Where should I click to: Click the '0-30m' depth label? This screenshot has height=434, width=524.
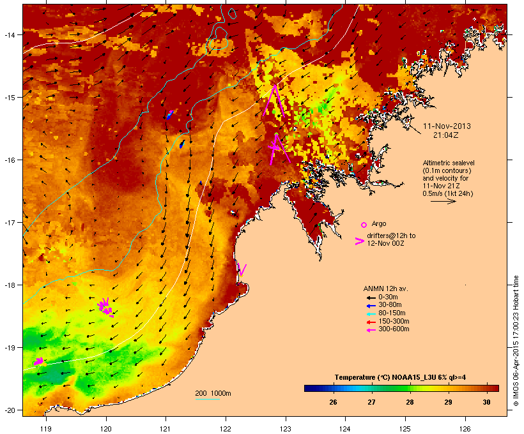tap(388, 297)
